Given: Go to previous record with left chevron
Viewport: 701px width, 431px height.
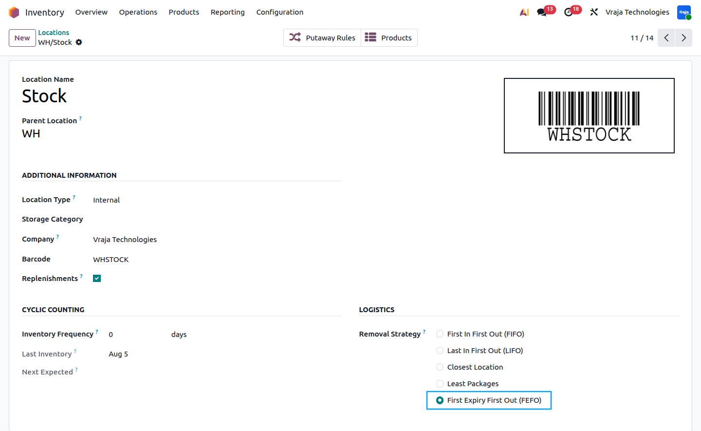Looking at the screenshot, I should pos(666,38).
